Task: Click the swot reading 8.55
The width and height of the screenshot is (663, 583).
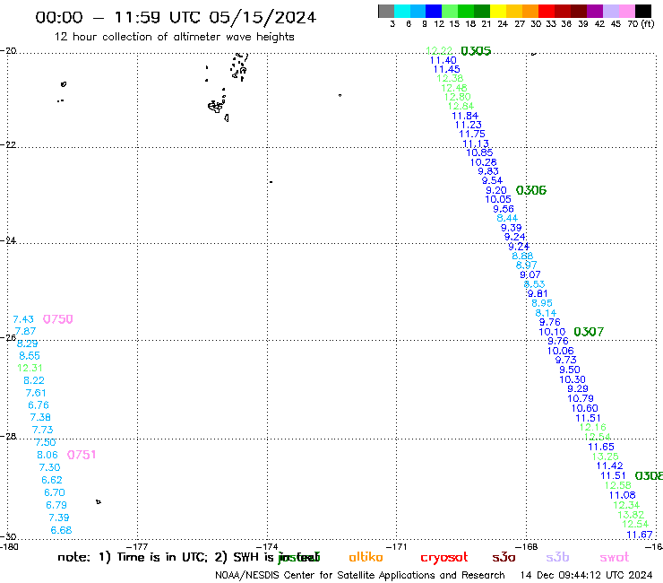Action: click(x=30, y=356)
